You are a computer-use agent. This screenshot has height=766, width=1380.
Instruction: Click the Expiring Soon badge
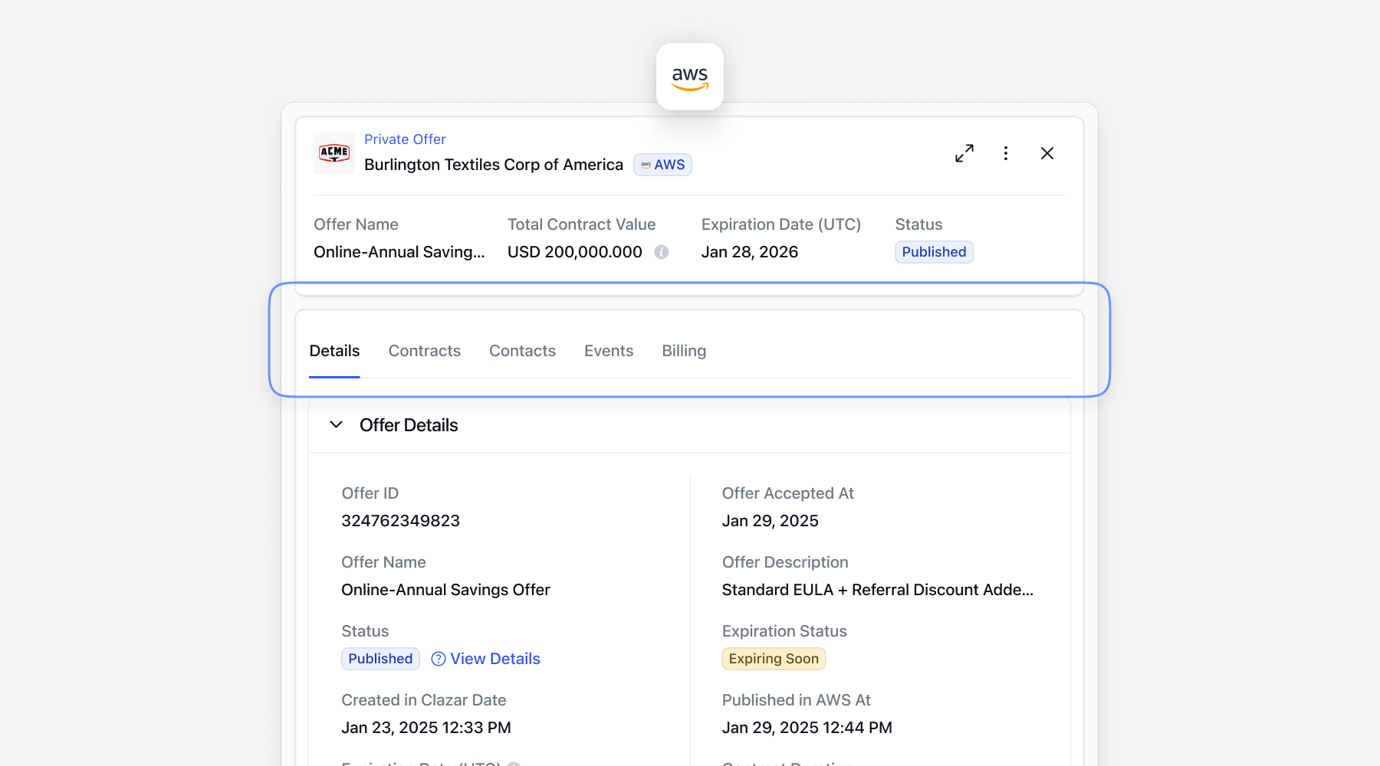[x=774, y=659]
